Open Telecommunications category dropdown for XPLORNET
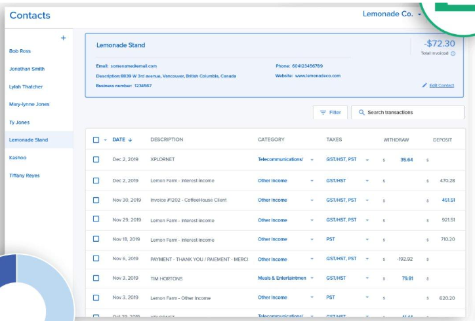This screenshot has height=323, width=475. (312, 160)
